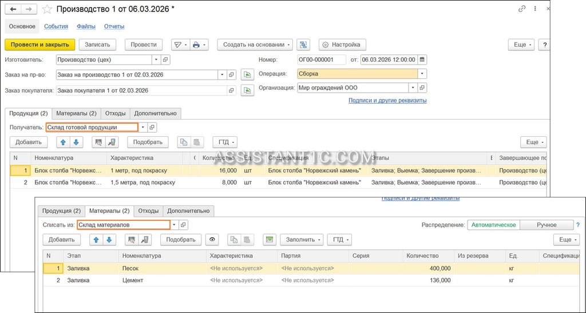Click barcode search icon in Продукция toolbar
The height and width of the screenshot is (313, 586).
[x=98, y=142]
